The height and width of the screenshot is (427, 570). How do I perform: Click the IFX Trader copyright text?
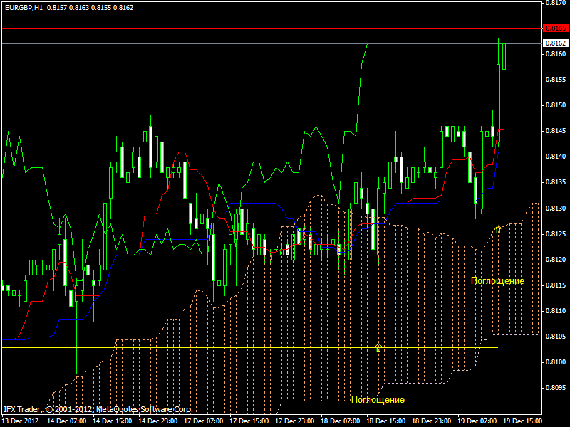(x=97, y=410)
